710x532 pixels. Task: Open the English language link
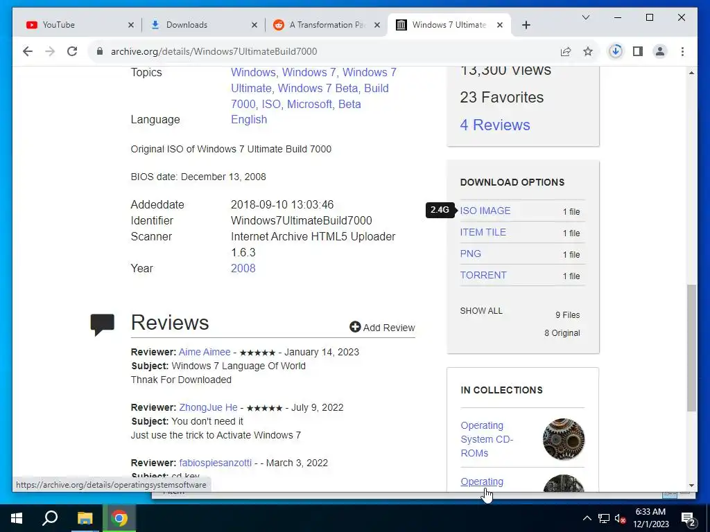point(249,119)
